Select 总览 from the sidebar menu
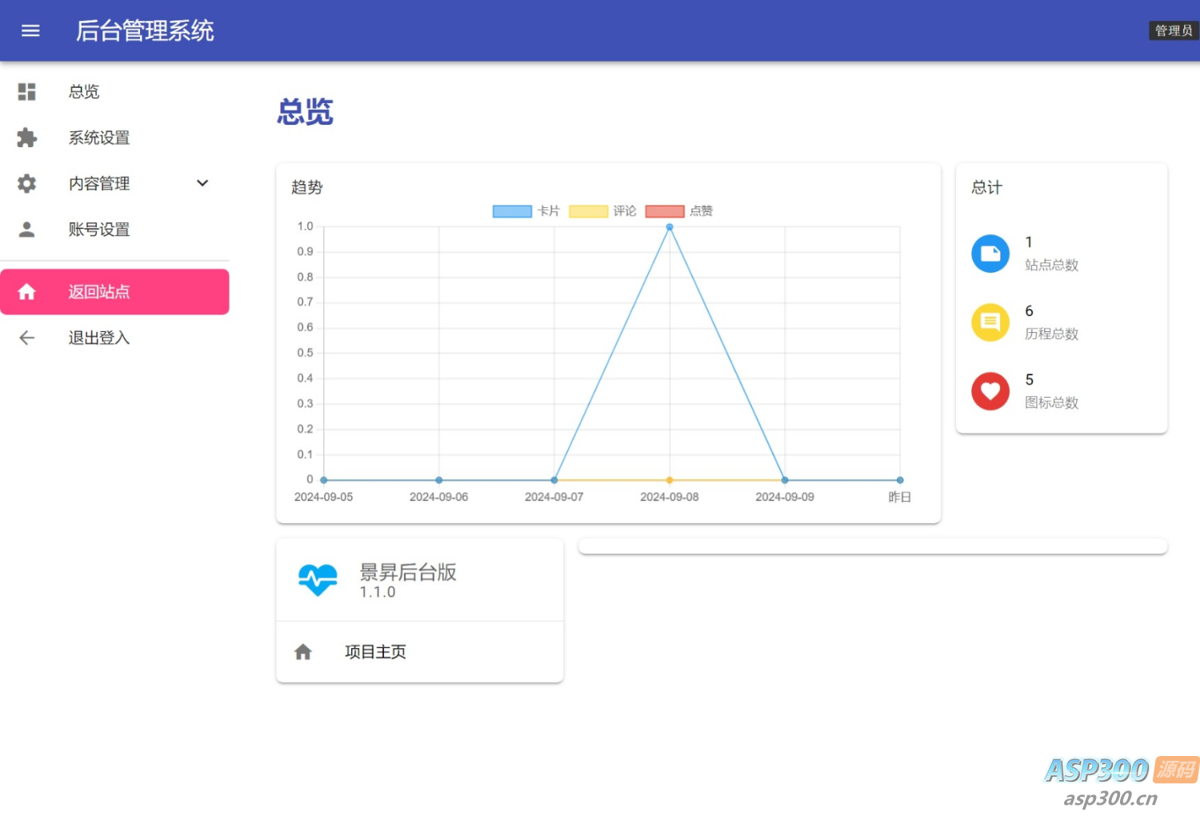The width and height of the screenshot is (1200, 816). tap(83, 91)
